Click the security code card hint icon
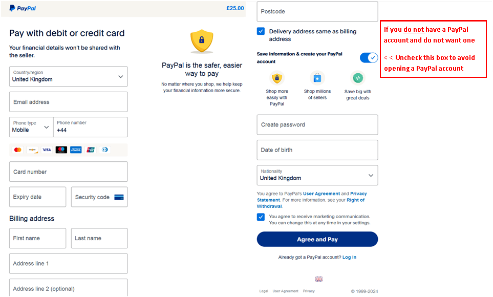Screen dimensions: 493x297 pyautogui.click(x=119, y=197)
